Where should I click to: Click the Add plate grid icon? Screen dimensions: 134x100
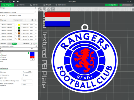(x=44, y=9)
